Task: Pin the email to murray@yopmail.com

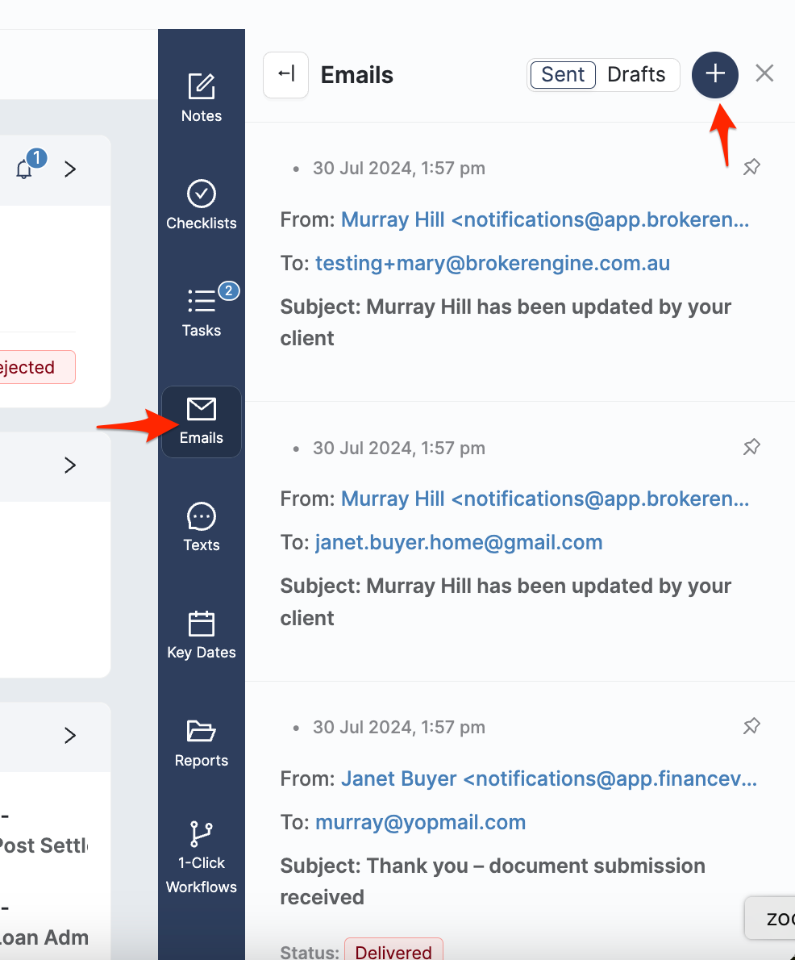Action: (x=751, y=727)
